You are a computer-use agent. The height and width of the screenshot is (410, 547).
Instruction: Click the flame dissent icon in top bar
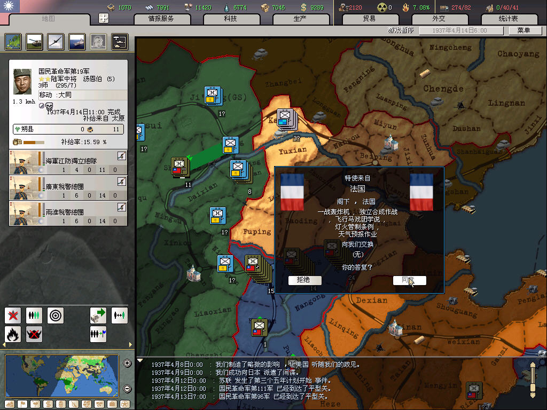point(406,7)
